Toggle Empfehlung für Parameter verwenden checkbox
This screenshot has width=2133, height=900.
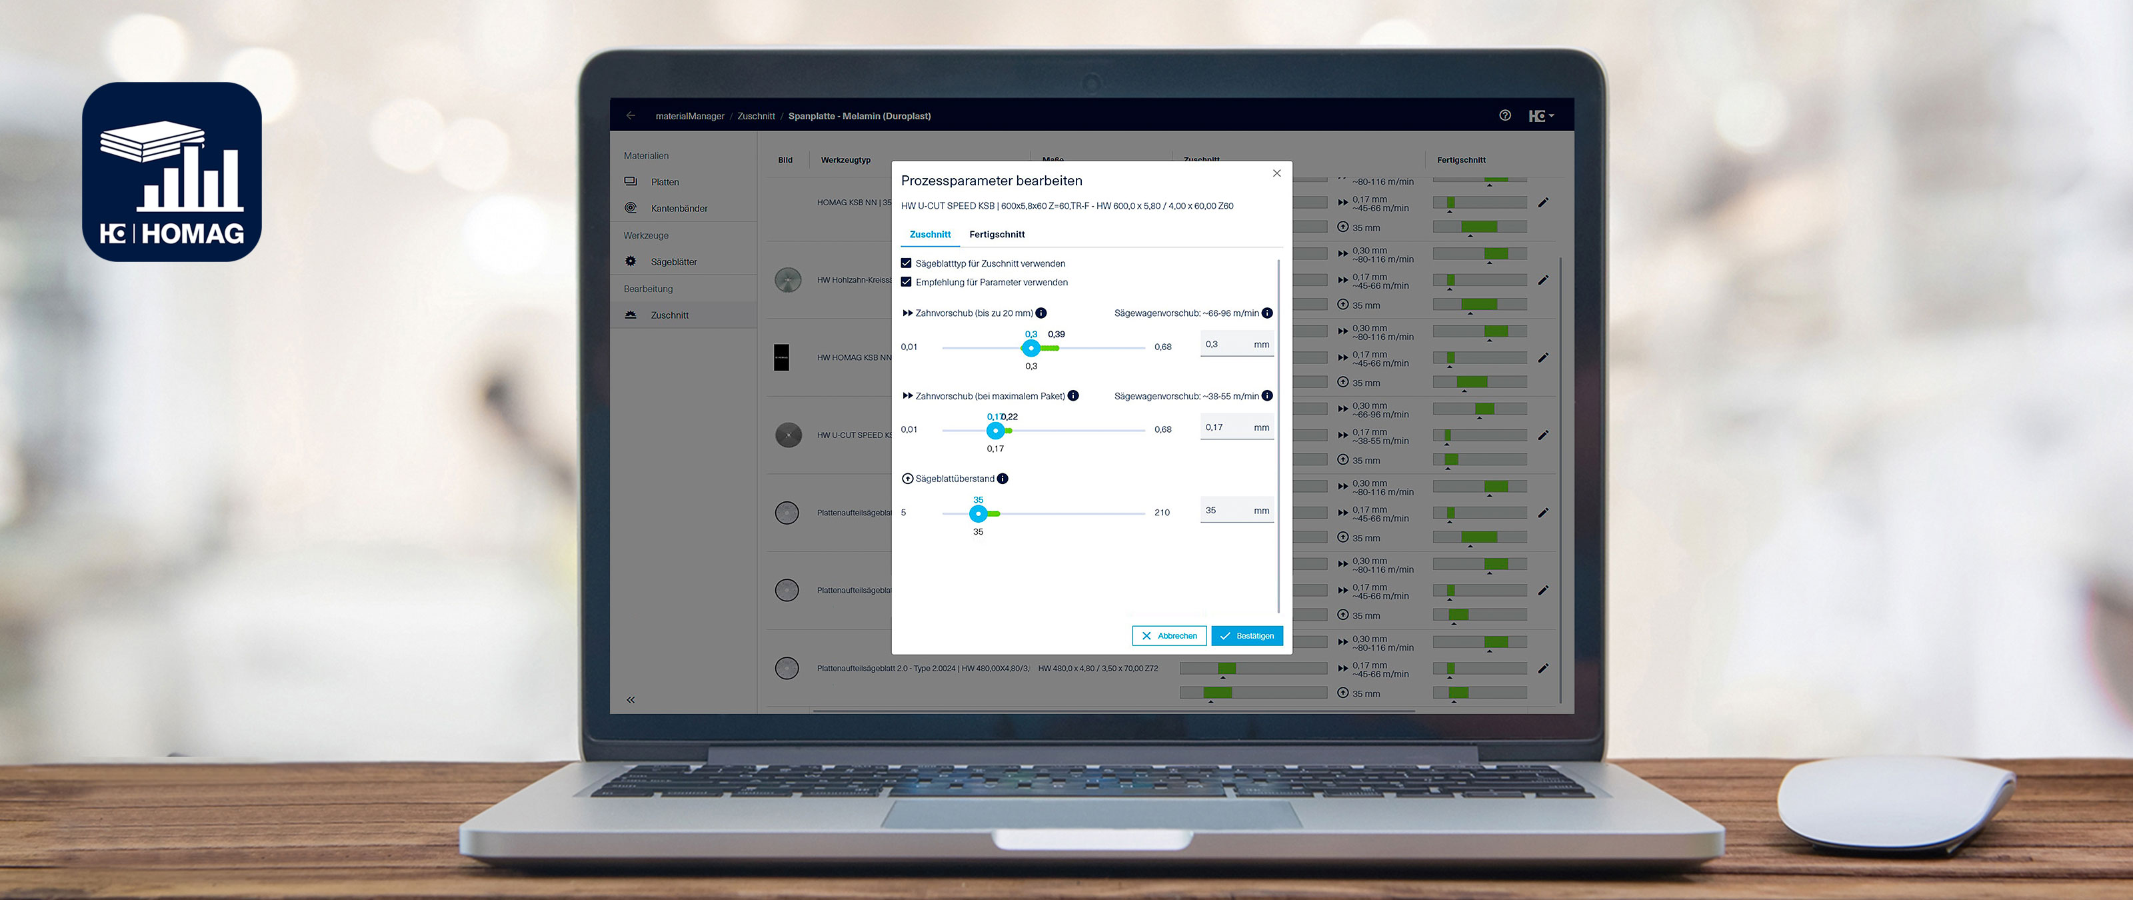(905, 281)
